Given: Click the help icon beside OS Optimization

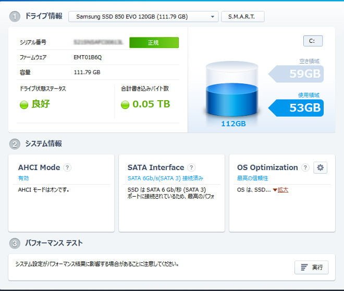Looking at the screenshot, I should click(x=305, y=167).
